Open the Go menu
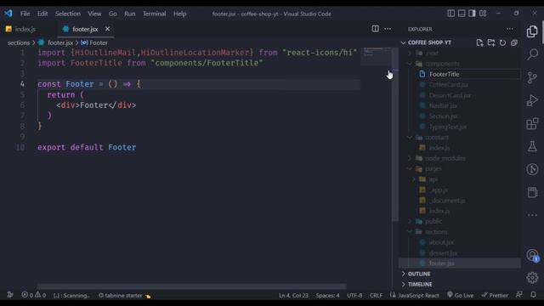Viewport: 544px width, 306px height. [113, 14]
